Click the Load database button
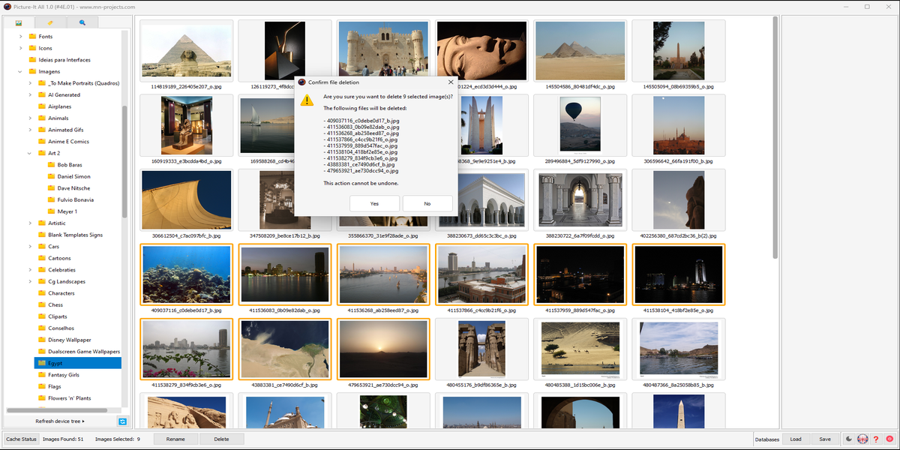 796,439
